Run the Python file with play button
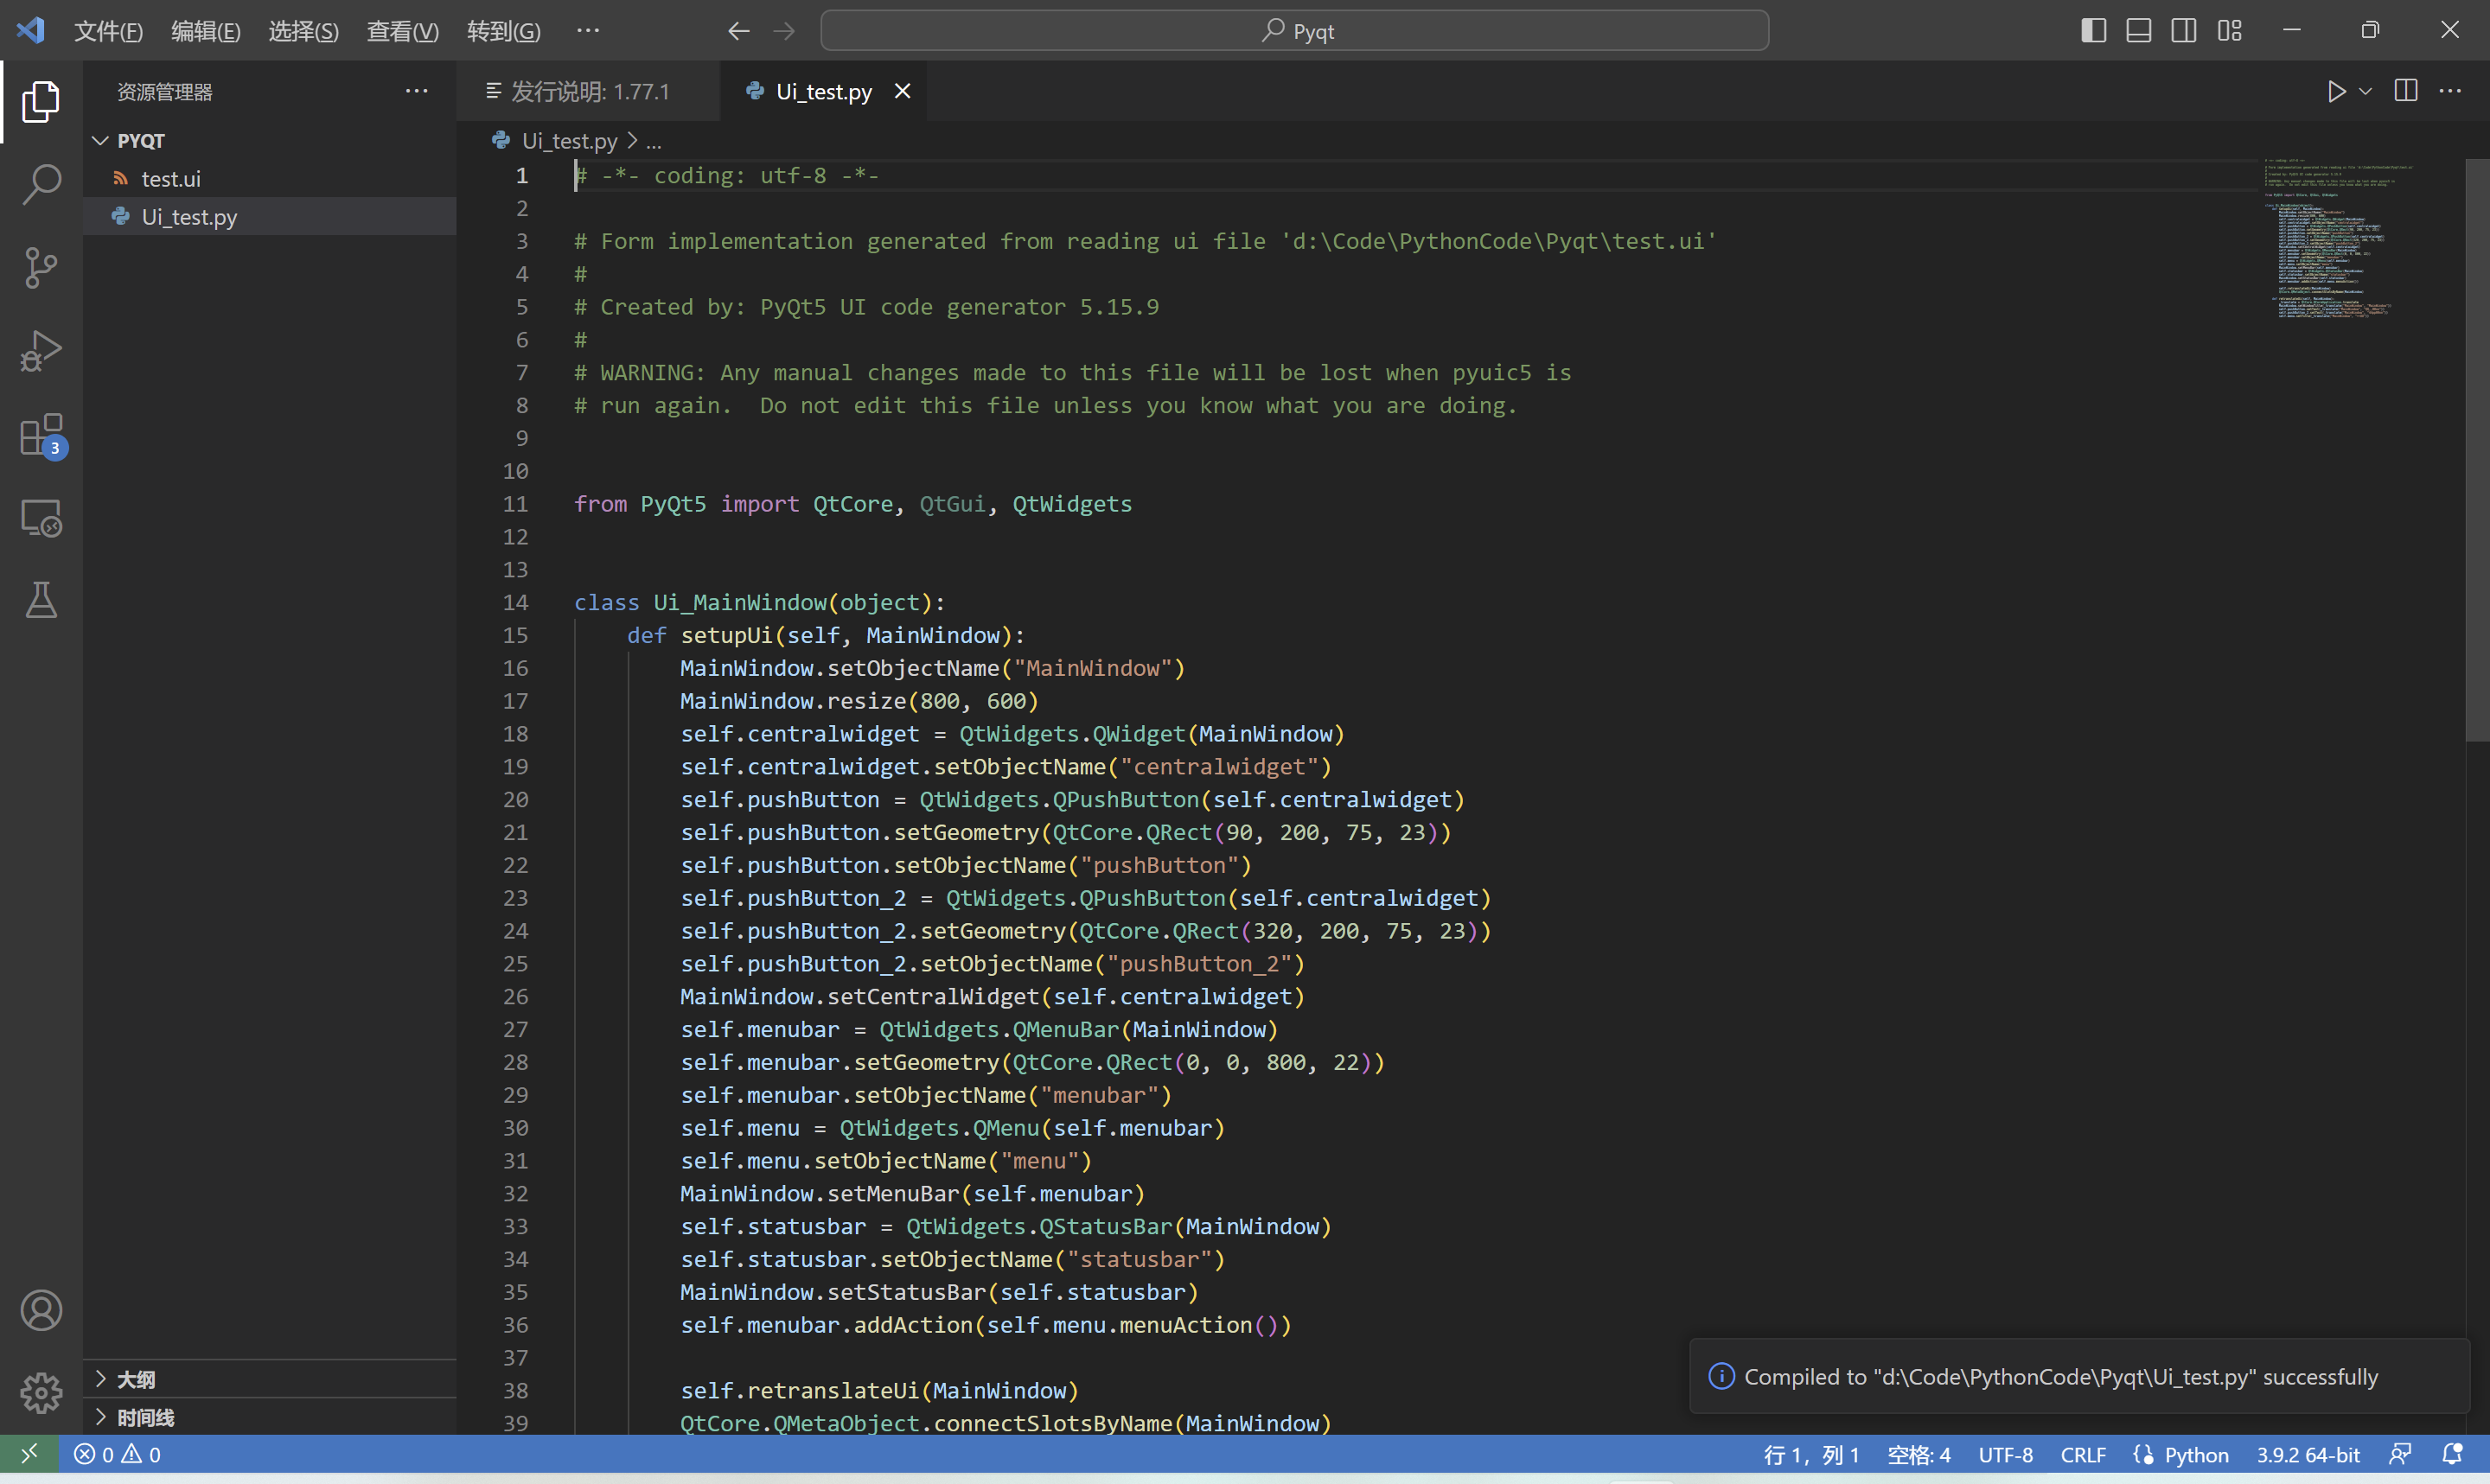Viewport: 2490px width, 1484px height. pyautogui.click(x=2336, y=91)
